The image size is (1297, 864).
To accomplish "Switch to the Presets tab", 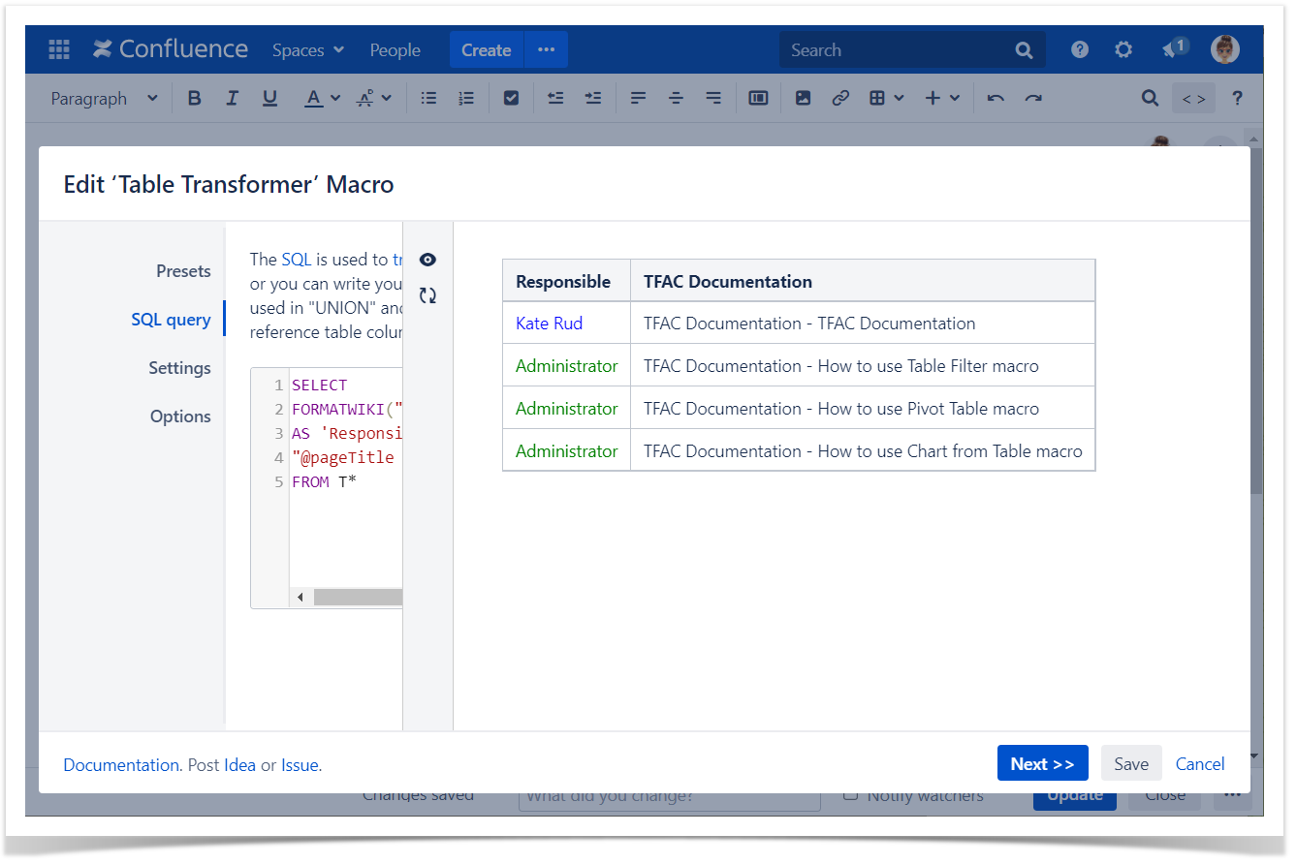I will pyautogui.click(x=183, y=271).
